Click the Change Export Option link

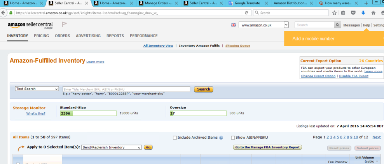click(x=318, y=76)
